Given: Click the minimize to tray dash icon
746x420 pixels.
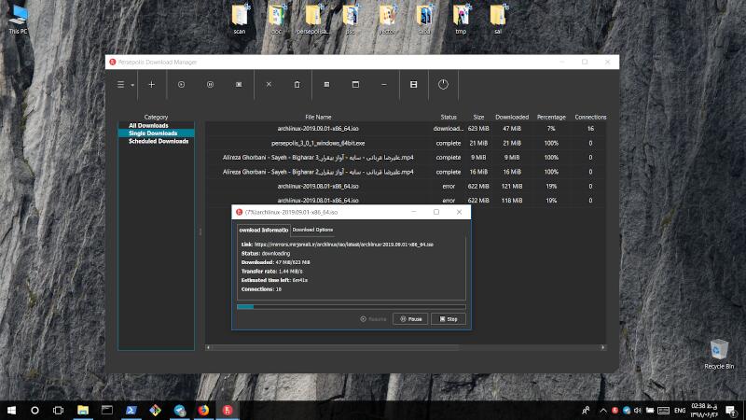Looking at the screenshot, I should (384, 84).
